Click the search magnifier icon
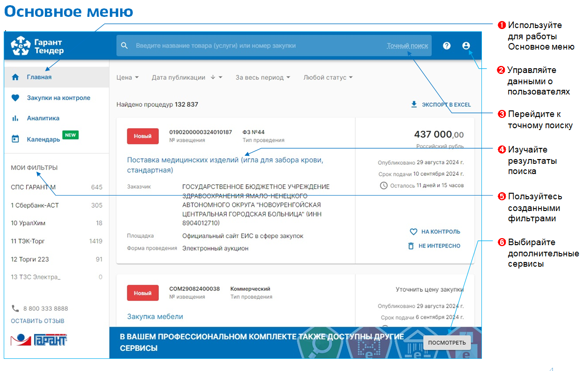The height and width of the screenshot is (371, 588). click(124, 46)
